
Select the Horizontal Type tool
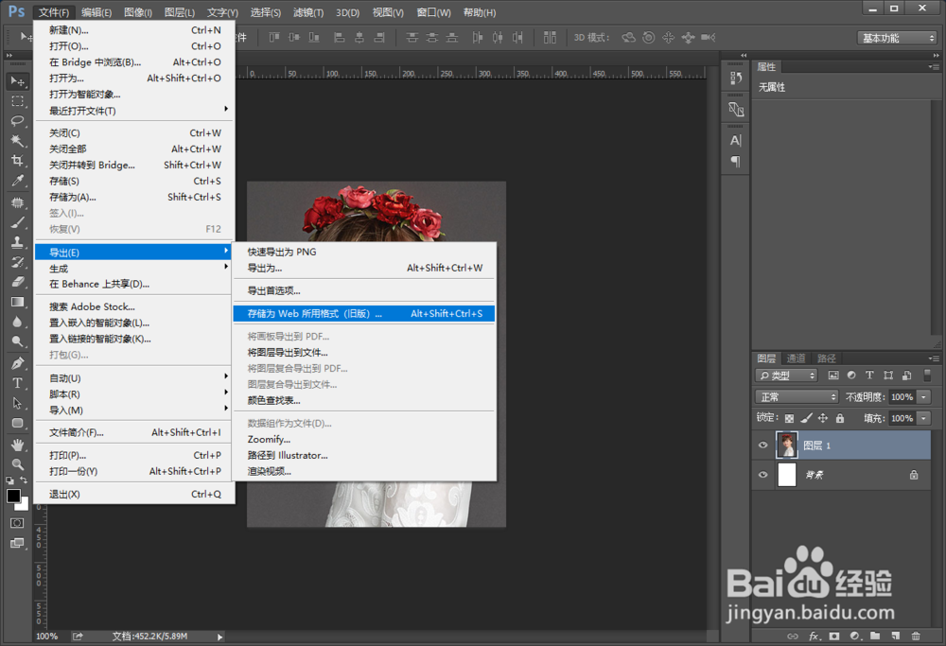pos(17,383)
